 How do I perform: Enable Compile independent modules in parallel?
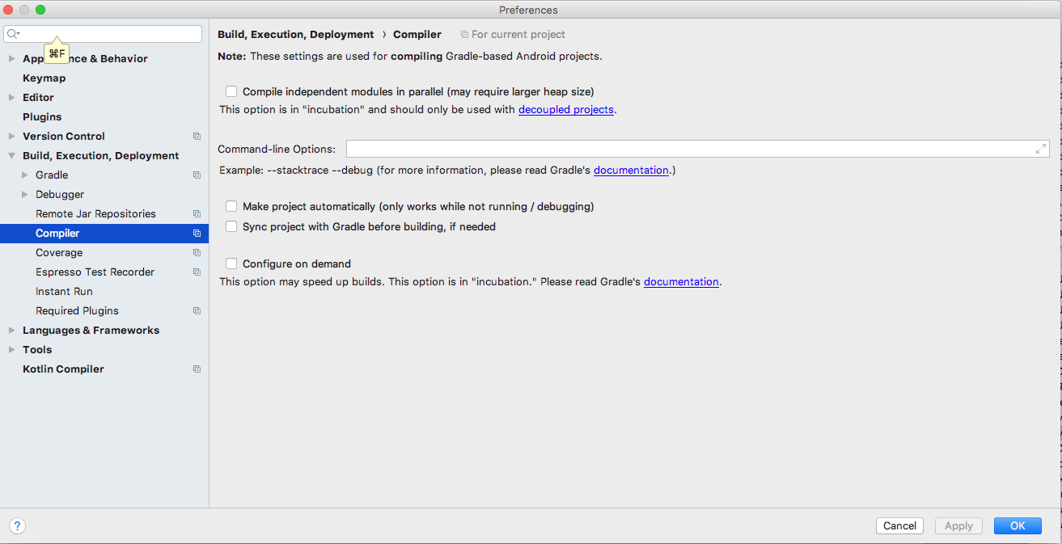(231, 92)
